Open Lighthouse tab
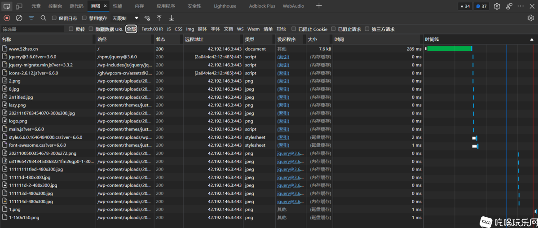The width and height of the screenshot is (538, 228). pyautogui.click(x=225, y=6)
